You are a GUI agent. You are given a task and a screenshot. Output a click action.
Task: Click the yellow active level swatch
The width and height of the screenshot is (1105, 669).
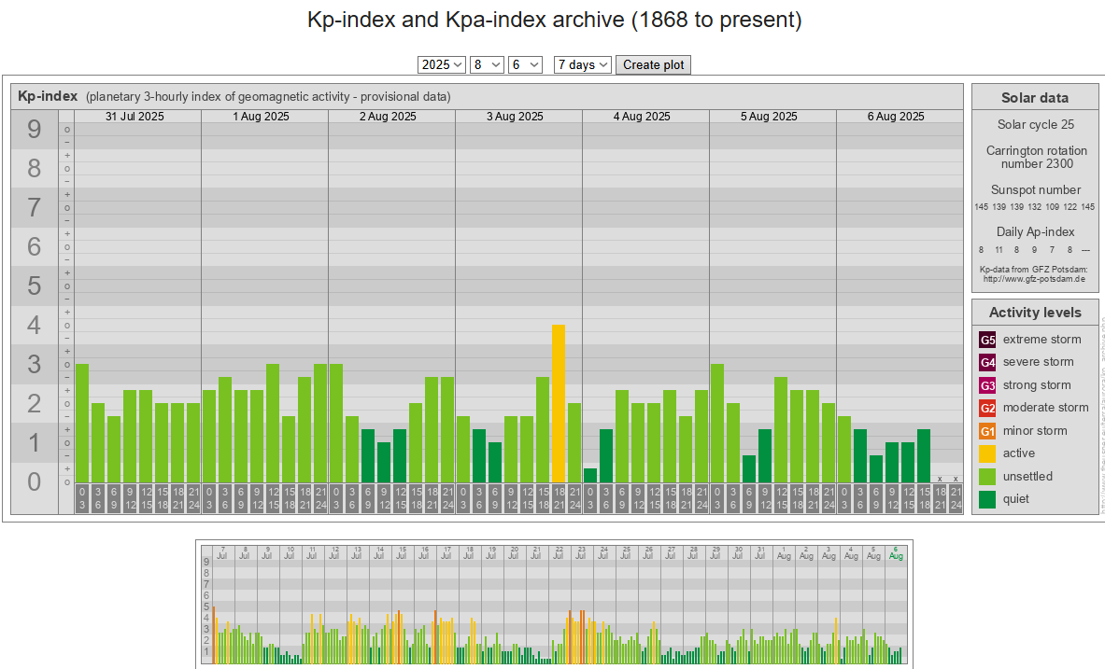click(x=987, y=453)
